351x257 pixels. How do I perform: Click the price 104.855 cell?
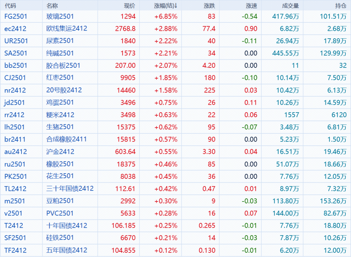(x=123, y=251)
